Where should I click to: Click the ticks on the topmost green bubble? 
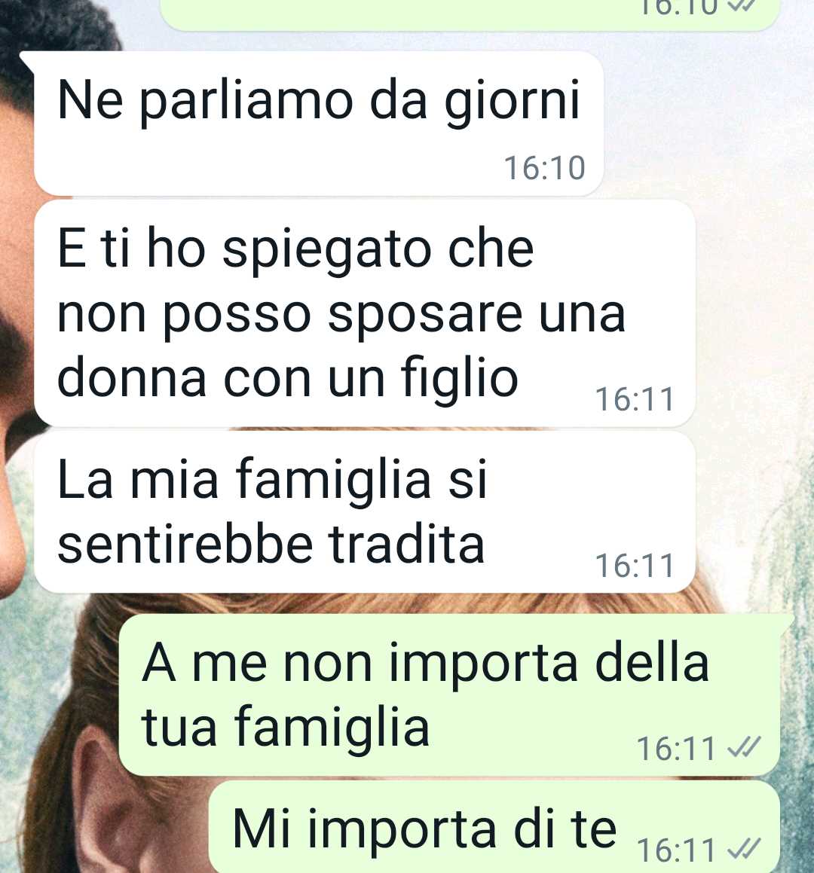[745, 5]
